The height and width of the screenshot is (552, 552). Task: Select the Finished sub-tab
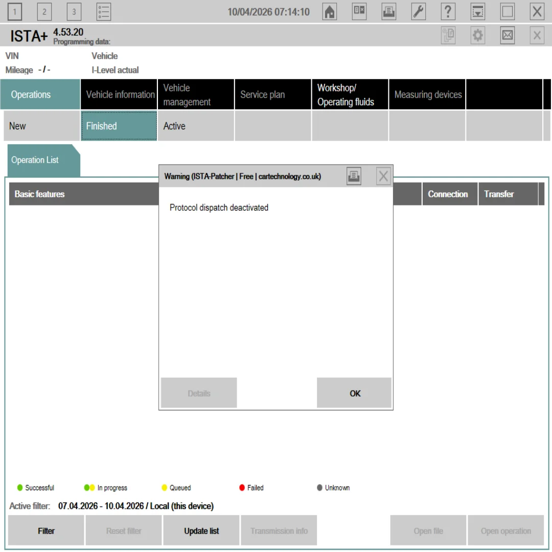point(119,126)
